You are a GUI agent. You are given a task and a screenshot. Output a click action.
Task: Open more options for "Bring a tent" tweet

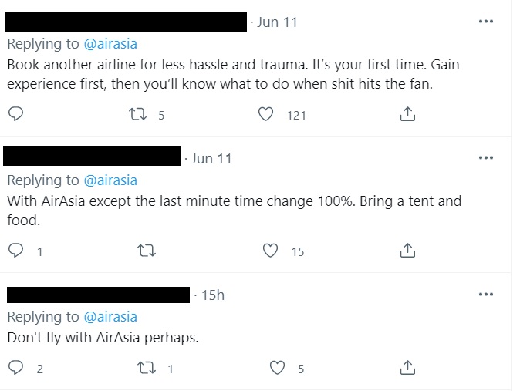pos(485,158)
